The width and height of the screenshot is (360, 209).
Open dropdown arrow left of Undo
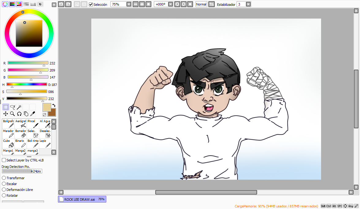click(54, 5)
